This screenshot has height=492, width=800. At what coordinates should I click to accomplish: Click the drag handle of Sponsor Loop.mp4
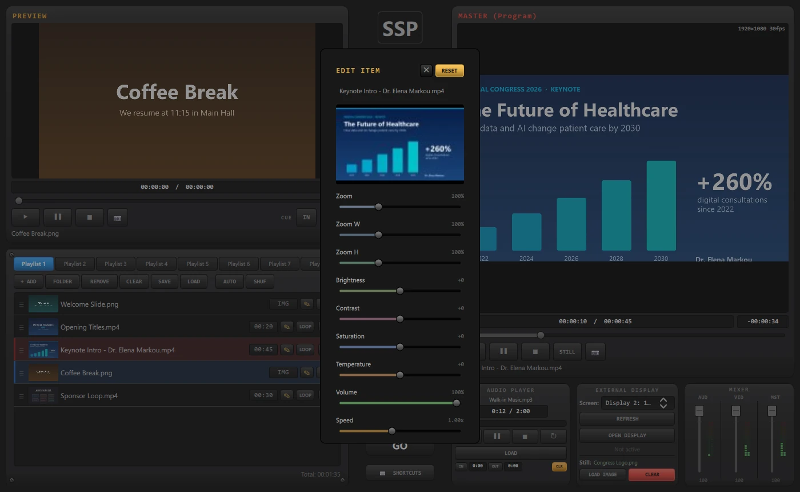click(x=22, y=396)
